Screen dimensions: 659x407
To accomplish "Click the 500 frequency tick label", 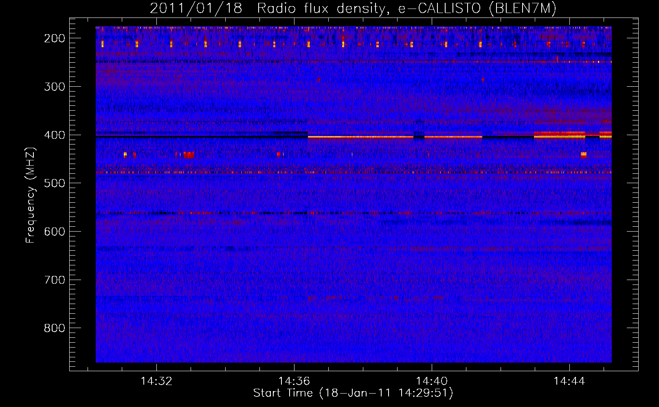I will [x=54, y=183].
